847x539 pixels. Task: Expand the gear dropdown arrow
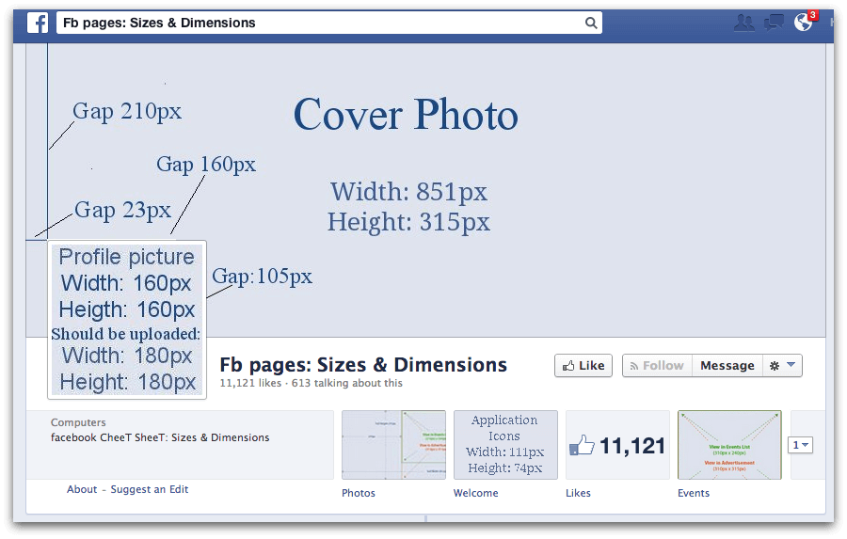click(791, 365)
